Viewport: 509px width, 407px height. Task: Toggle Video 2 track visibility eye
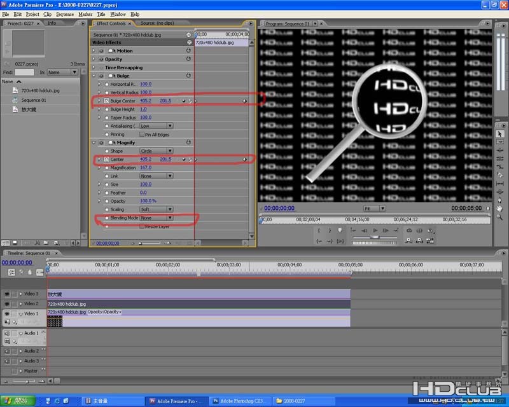(7, 304)
